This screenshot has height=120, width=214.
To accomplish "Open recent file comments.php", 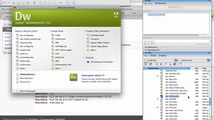I will (x=27, y=57).
